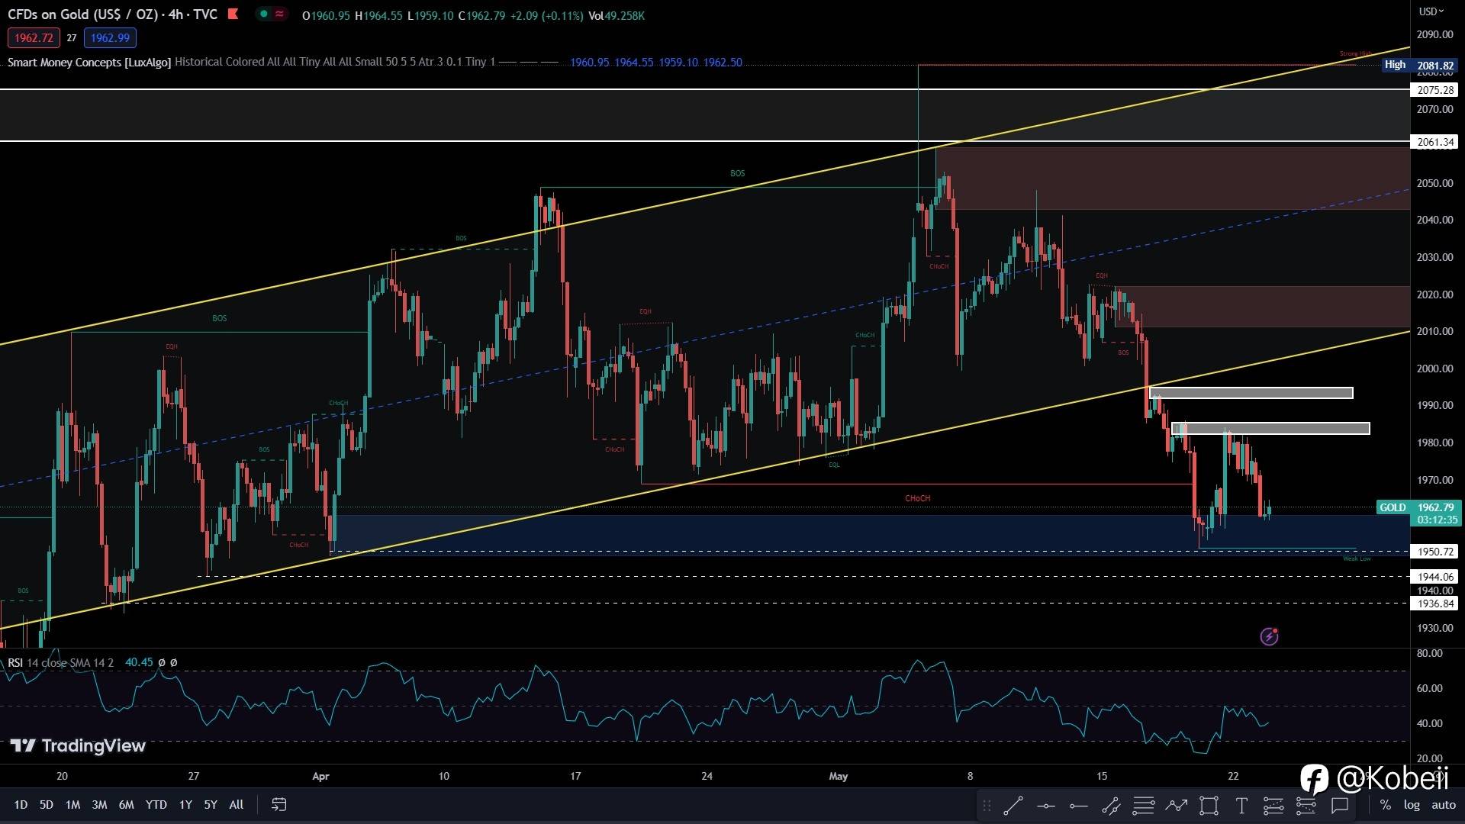Select the Horizontal Line tool
This screenshot has height=824, width=1465.
tap(1045, 805)
